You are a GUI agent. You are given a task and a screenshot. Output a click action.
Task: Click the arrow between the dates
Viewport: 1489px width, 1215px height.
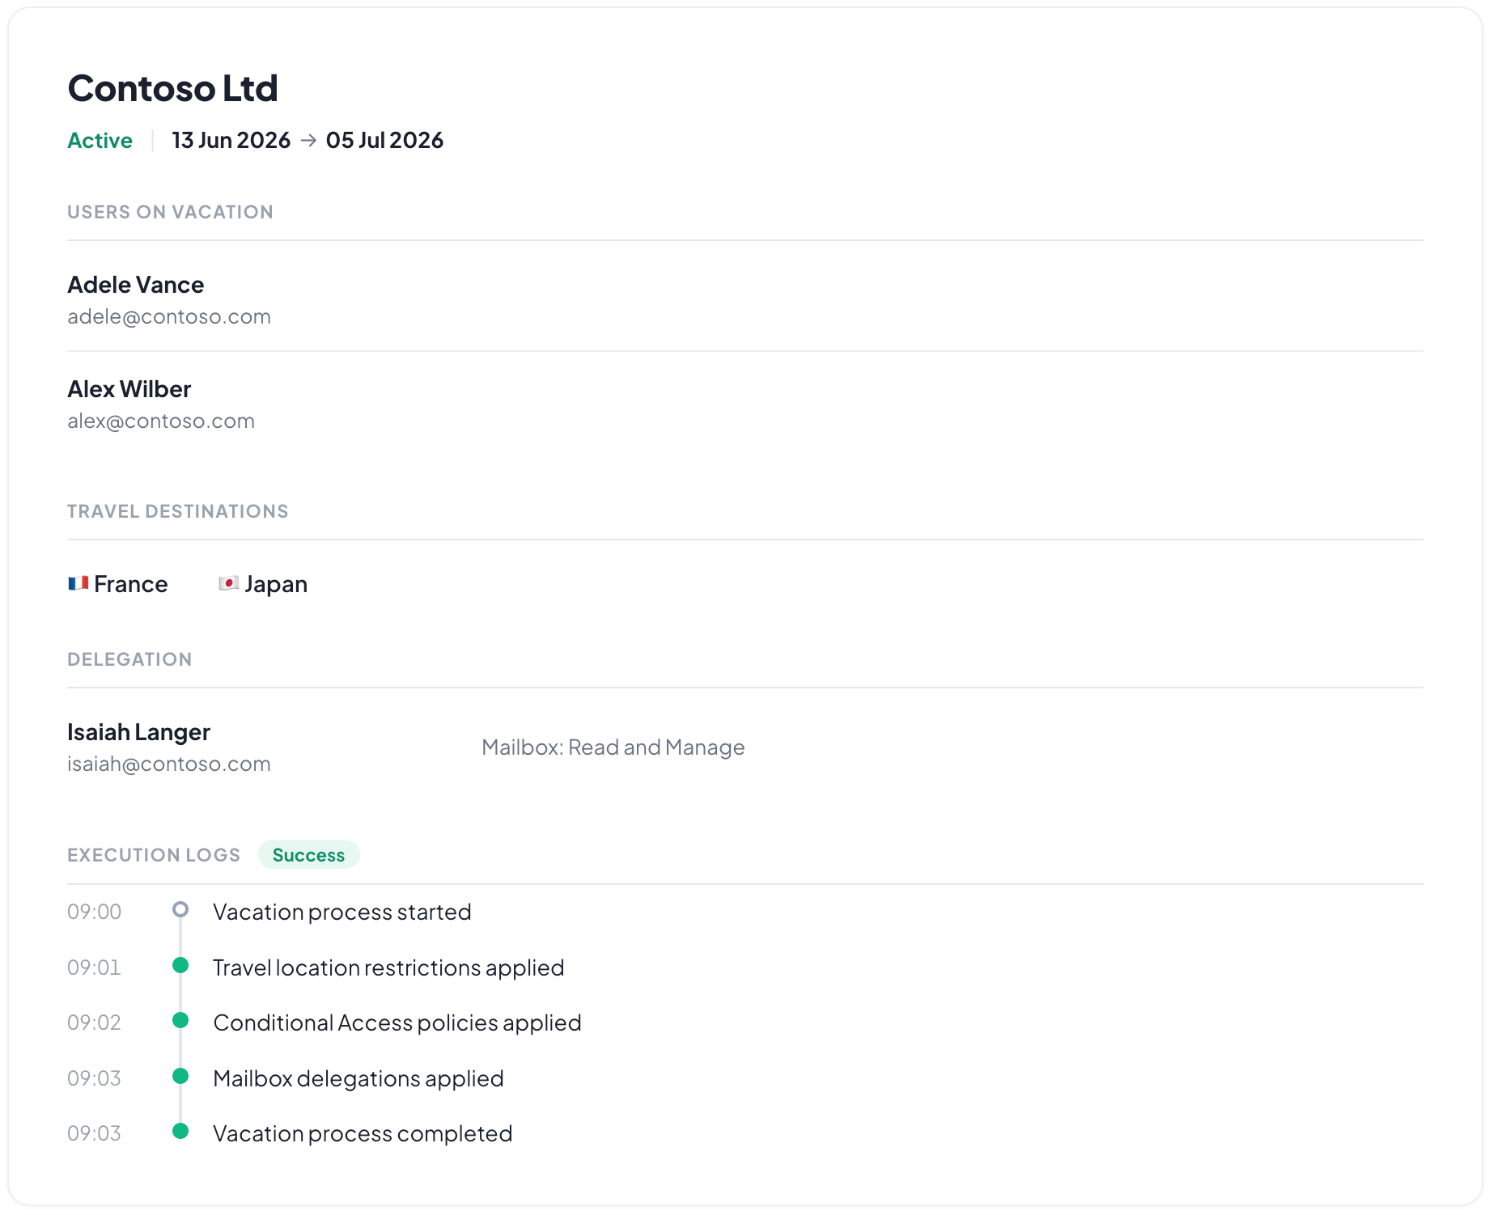308,140
